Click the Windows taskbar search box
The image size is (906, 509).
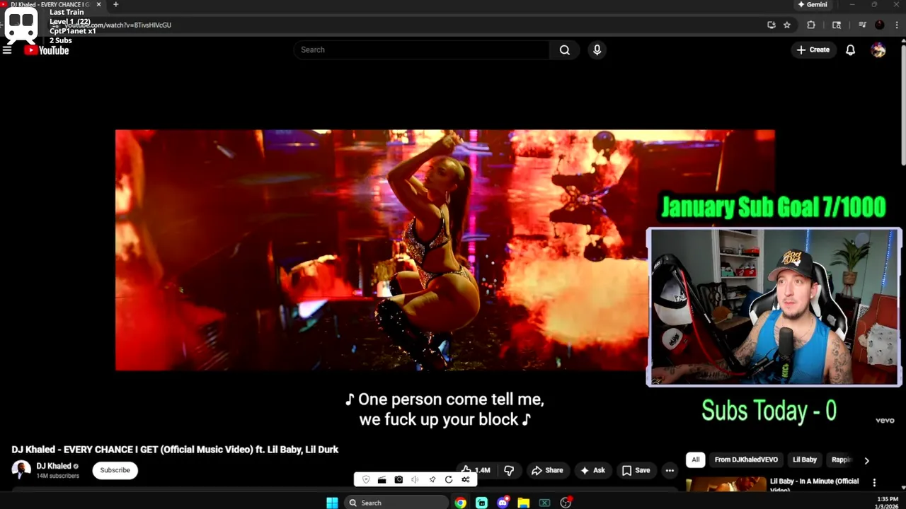point(396,503)
